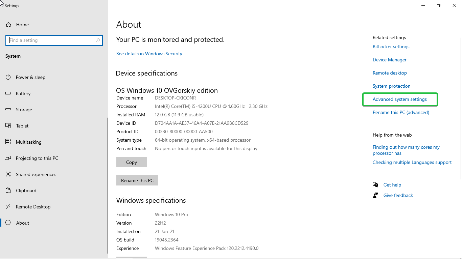The image size is (462, 259).
Task: Open Advanced system settings link
Action: pyautogui.click(x=400, y=99)
